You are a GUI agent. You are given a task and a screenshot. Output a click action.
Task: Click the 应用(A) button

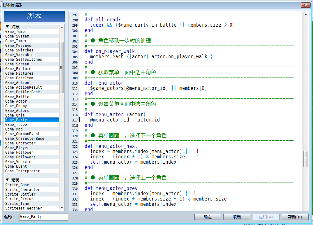(266, 217)
